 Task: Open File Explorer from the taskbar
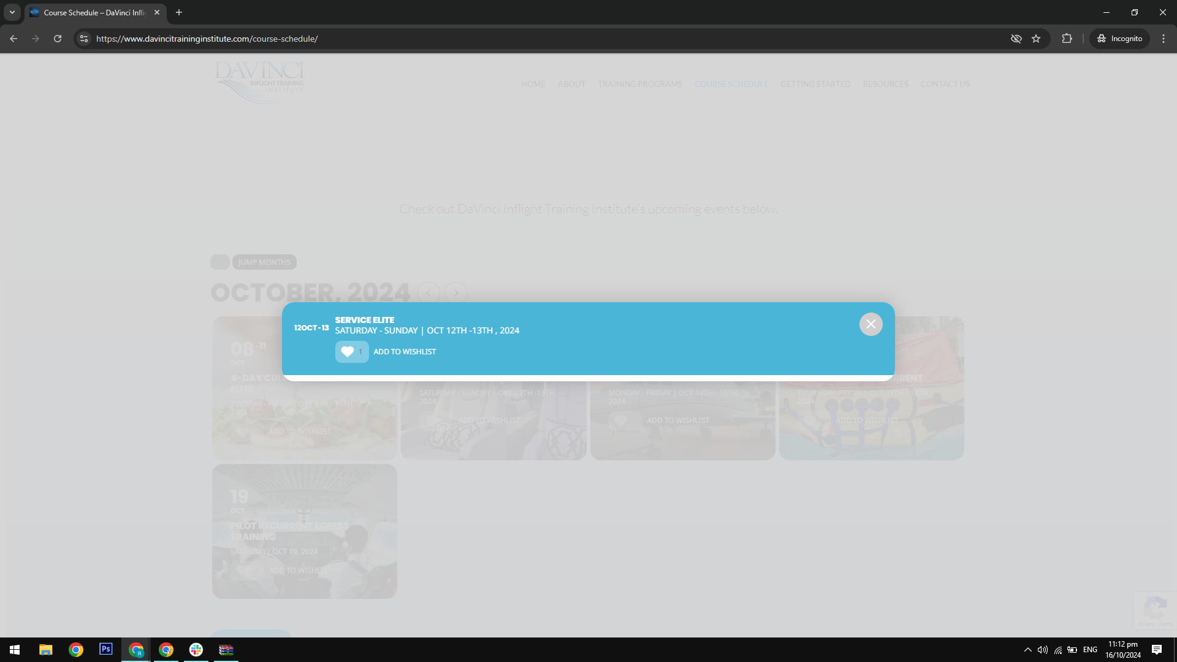coord(46,650)
